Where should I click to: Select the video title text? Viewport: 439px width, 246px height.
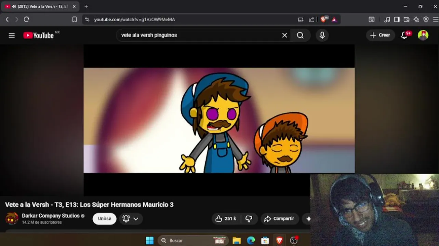(x=89, y=205)
